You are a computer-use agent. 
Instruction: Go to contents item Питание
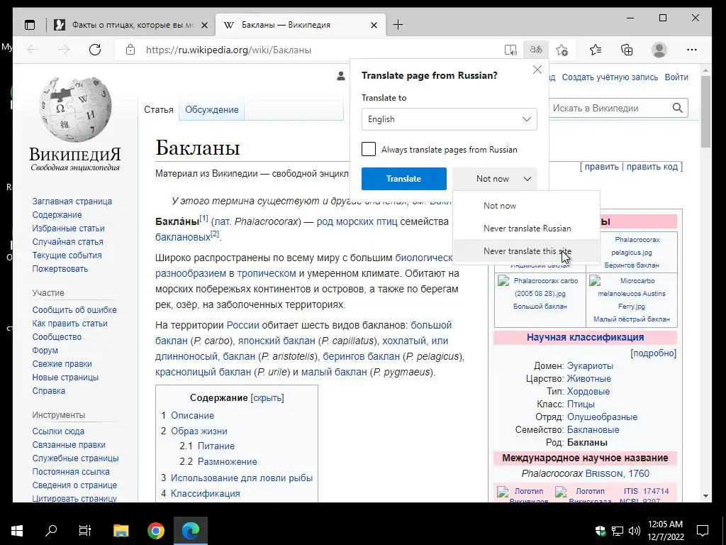click(x=216, y=446)
